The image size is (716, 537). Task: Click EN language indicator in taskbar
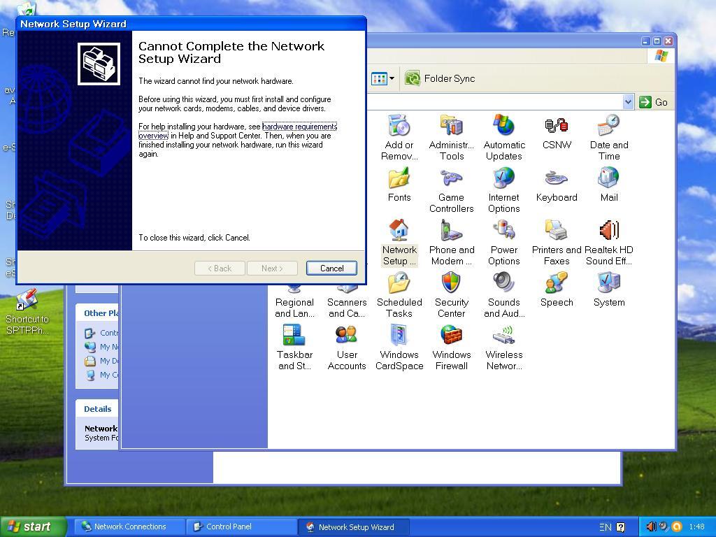(605, 527)
